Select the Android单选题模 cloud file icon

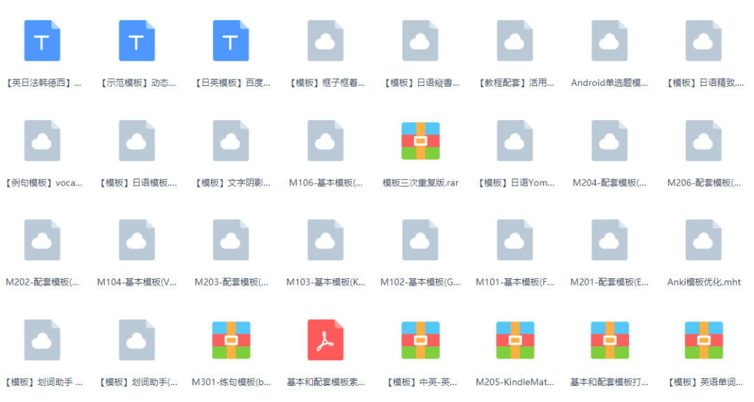pyautogui.click(x=609, y=41)
